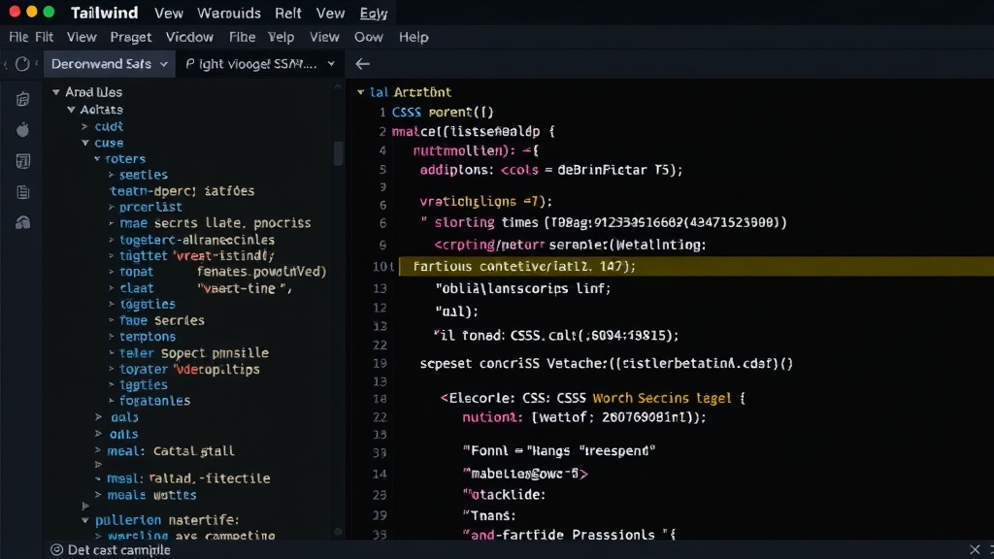Open the Ealy menu in top bar
Image resolution: width=994 pixels, height=559 pixels.
(x=374, y=13)
